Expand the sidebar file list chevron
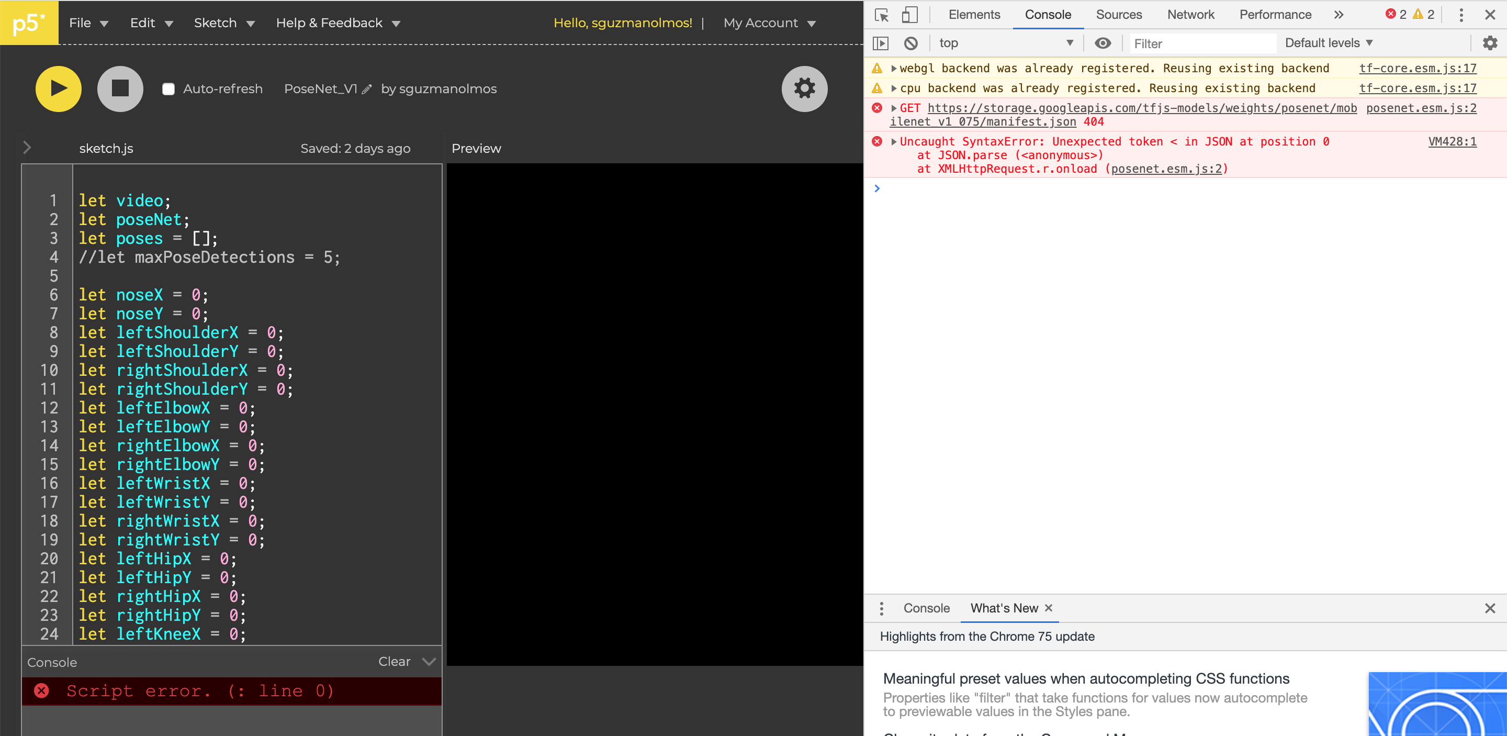 [27, 148]
